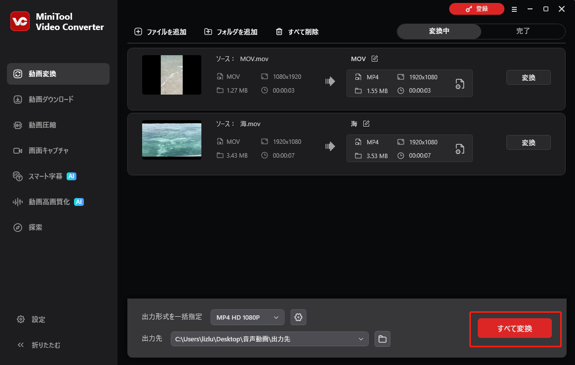
Task: Click source resolution 1920x1080 of 海.mov
Action: [287, 142]
